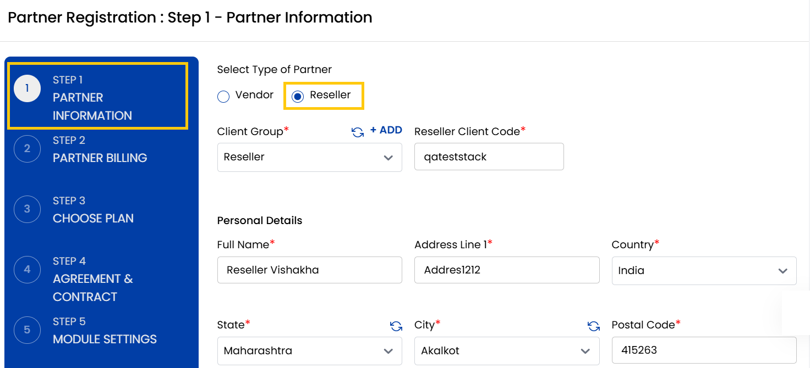Click the Full Name input field
This screenshot has width=810, height=368.
(x=309, y=270)
